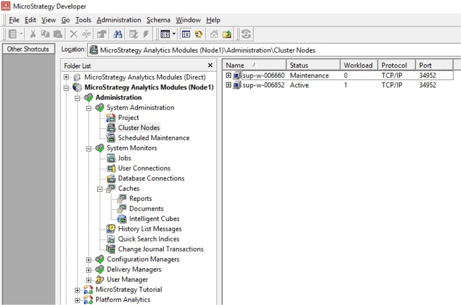Expand the Configuration Managers node
The height and width of the screenshot is (305, 461).
(x=89, y=260)
